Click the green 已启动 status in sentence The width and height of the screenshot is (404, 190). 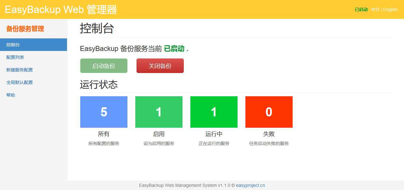(174, 49)
